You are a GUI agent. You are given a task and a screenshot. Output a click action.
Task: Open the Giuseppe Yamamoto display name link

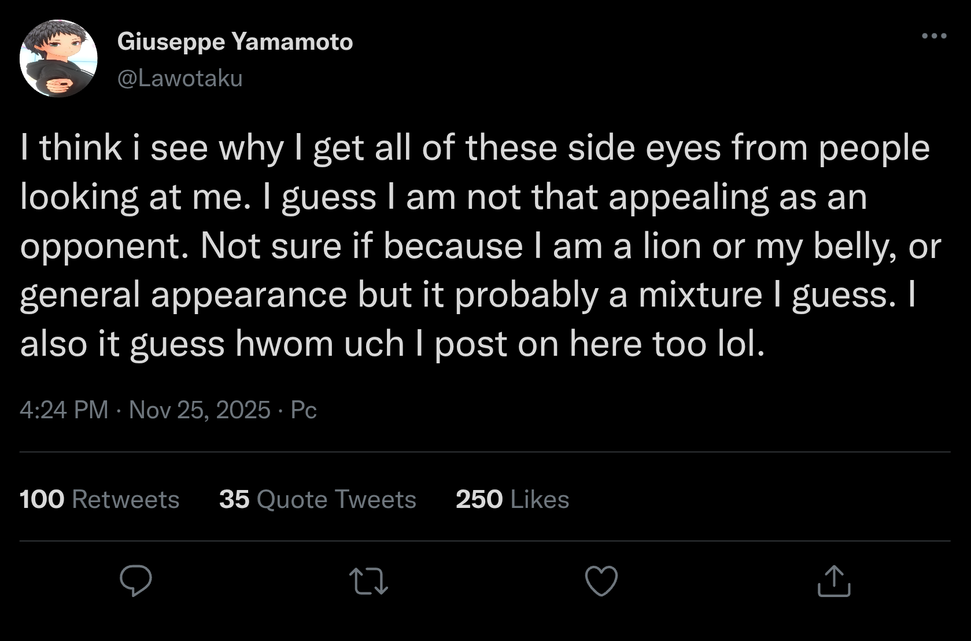coord(235,42)
